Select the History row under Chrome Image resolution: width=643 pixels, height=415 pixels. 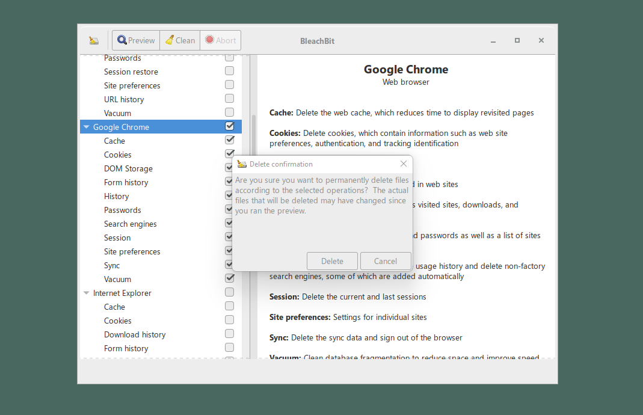[161, 196]
